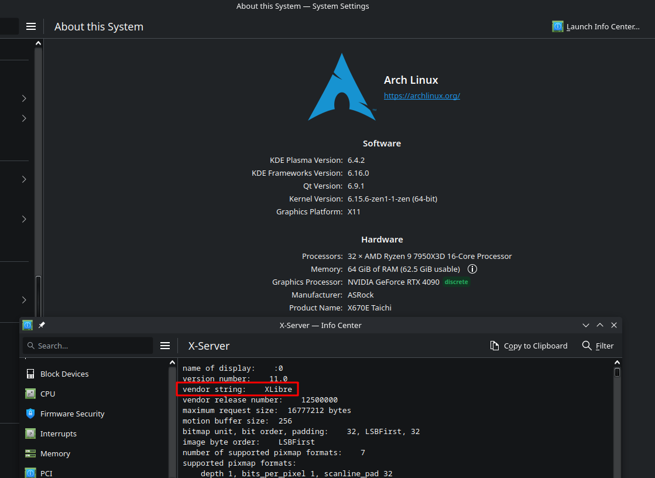Click KDE Frameworks Version value 6.16.0
The width and height of the screenshot is (655, 478).
358,173
